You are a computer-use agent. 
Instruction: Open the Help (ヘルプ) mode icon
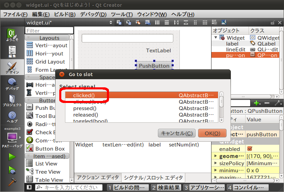click(x=12, y=117)
